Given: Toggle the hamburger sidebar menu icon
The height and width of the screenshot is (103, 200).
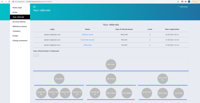Looking at the screenshot, I should click(34, 7).
